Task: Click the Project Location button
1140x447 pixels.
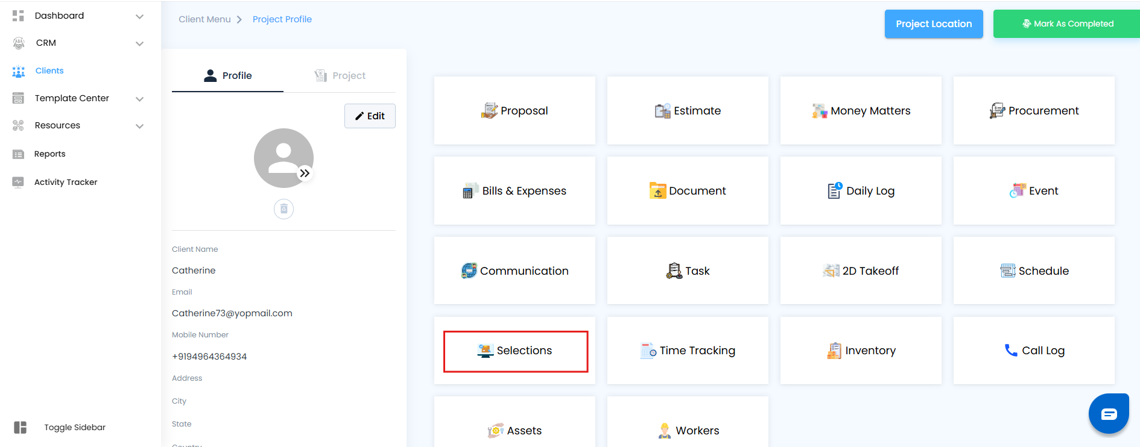Action: click(934, 24)
